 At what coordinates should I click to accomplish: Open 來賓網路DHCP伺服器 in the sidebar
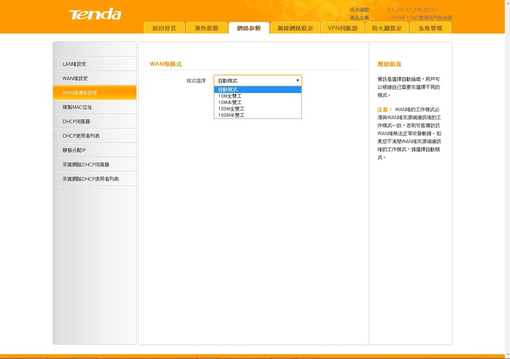[x=95, y=164]
